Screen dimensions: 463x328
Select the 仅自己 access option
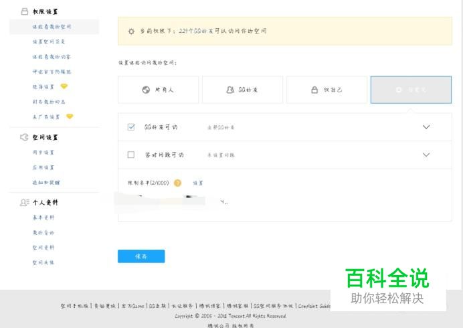(327, 90)
